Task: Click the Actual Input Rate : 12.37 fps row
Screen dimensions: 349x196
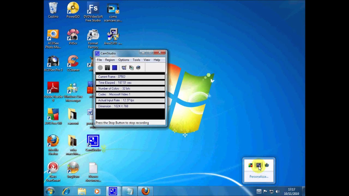Action: click(x=130, y=100)
